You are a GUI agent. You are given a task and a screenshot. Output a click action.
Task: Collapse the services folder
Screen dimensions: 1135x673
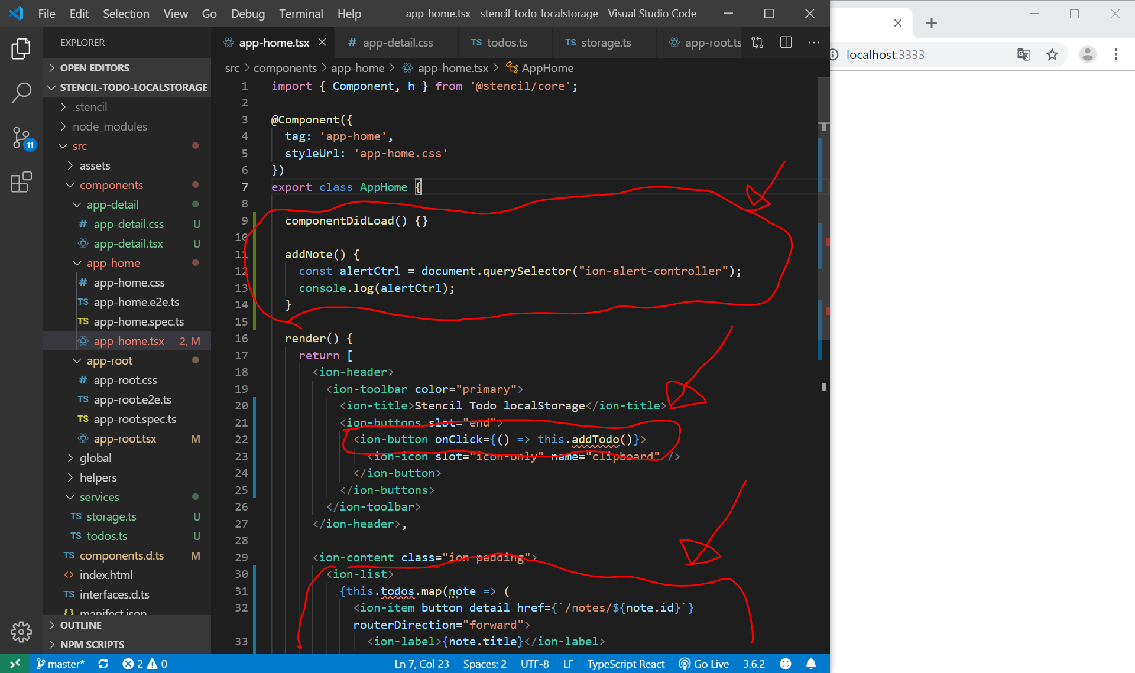(x=127, y=497)
